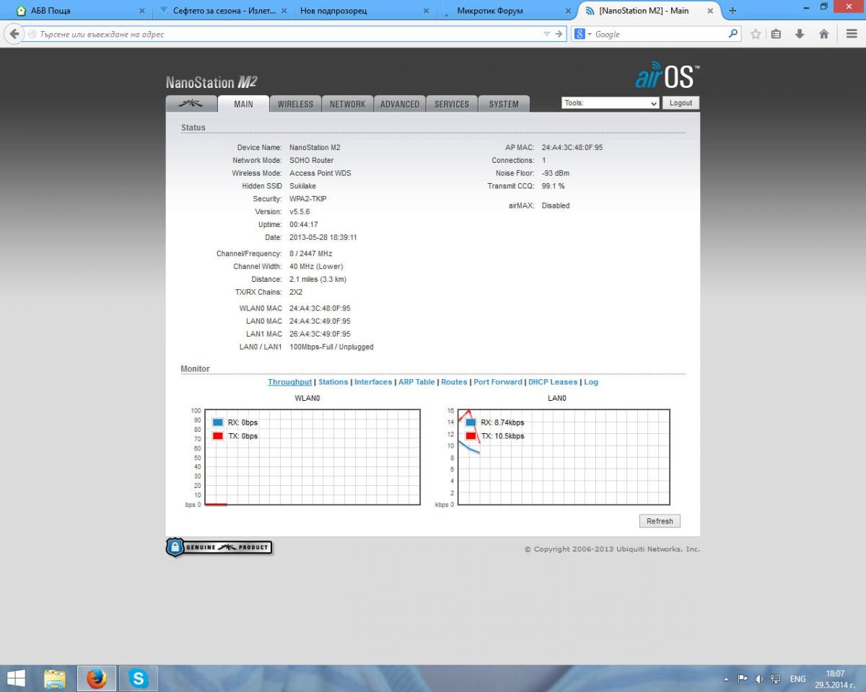The width and height of the screenshot is (866, 692).
Task: Click the Logout button
Action: tap(681, 103)
